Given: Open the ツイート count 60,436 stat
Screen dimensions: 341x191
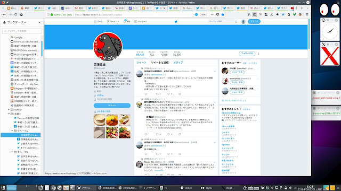Looking at the screenshot, I should (140, 54).
